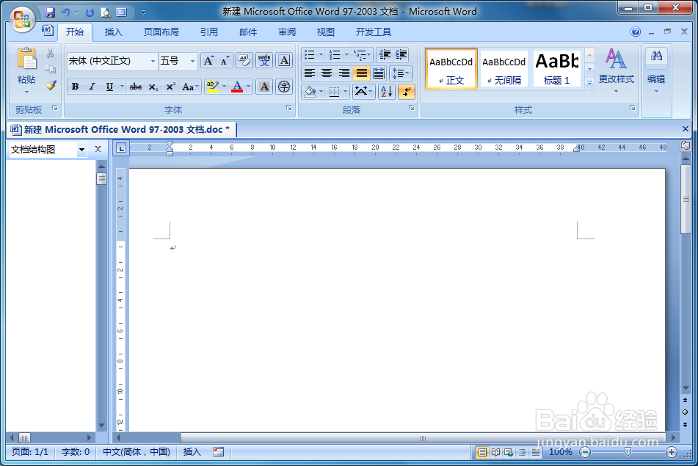The height and width of the screenshot is (466, 698).
Task: Clear formatting with eraser icon
Action: coord(244,60)
